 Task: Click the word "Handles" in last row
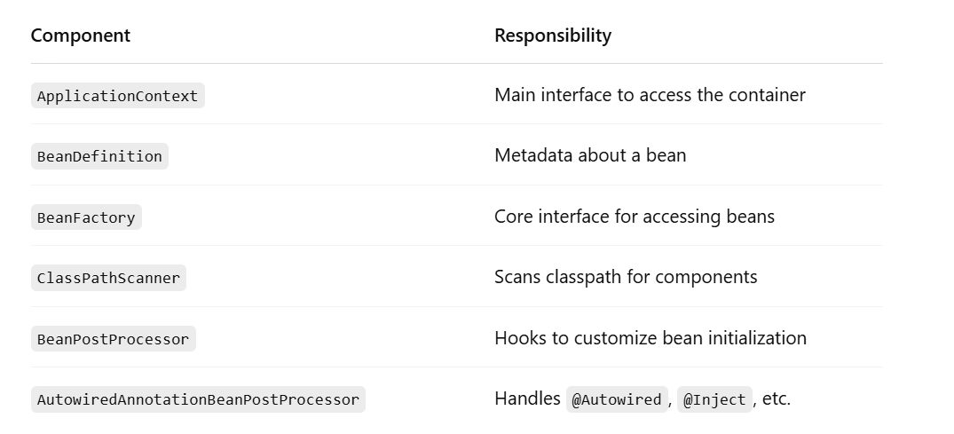(527, 398)
